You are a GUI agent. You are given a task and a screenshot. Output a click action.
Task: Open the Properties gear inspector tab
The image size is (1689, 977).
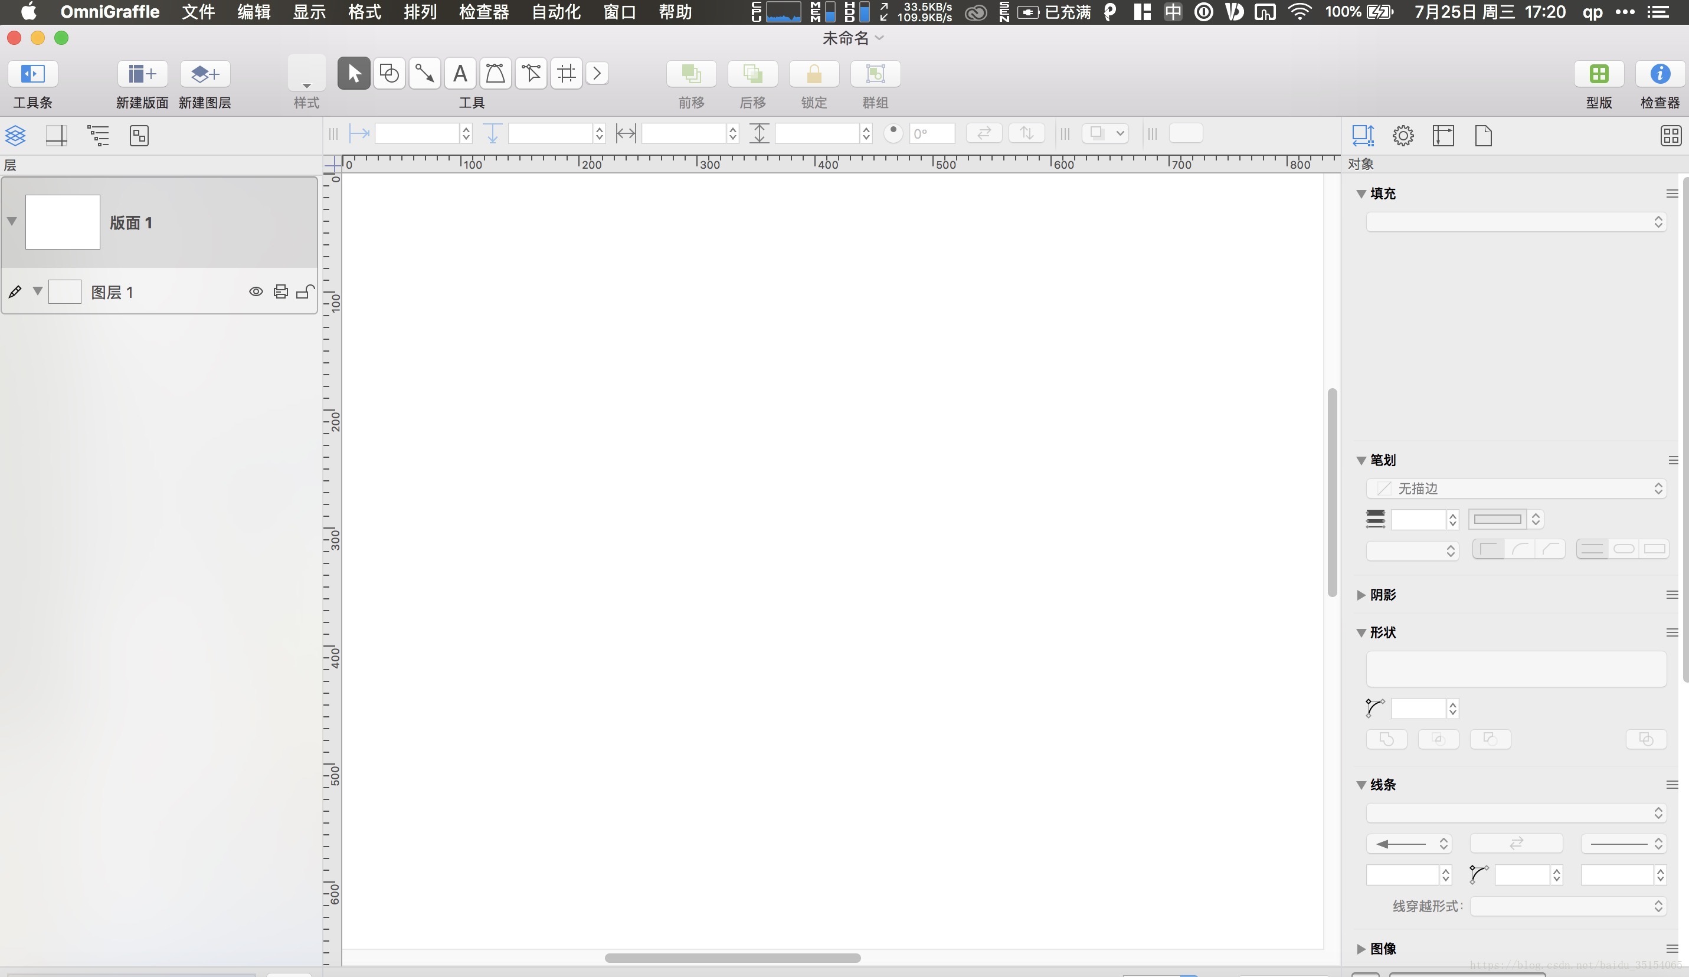1403,136
